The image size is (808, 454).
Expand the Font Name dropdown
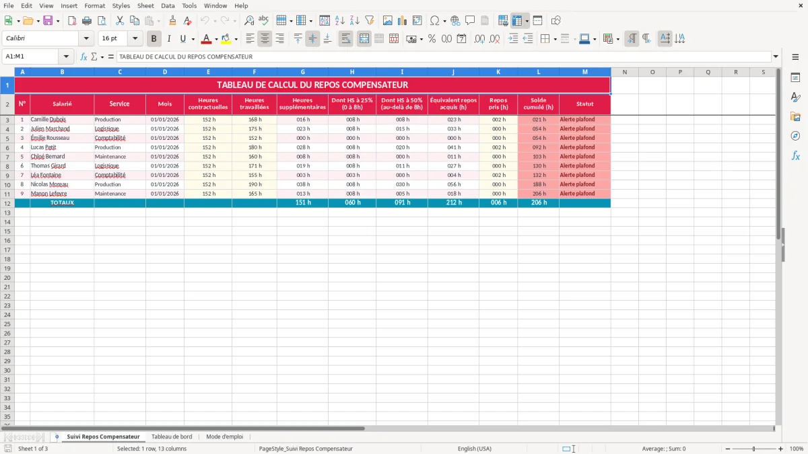(86, 39)
